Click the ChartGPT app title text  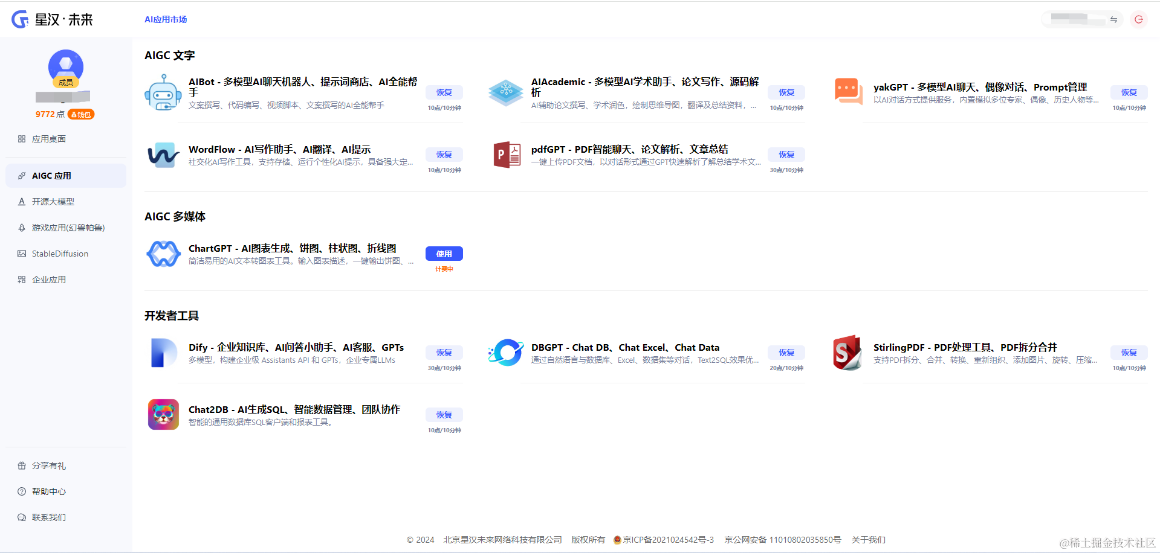coord(293,248)
